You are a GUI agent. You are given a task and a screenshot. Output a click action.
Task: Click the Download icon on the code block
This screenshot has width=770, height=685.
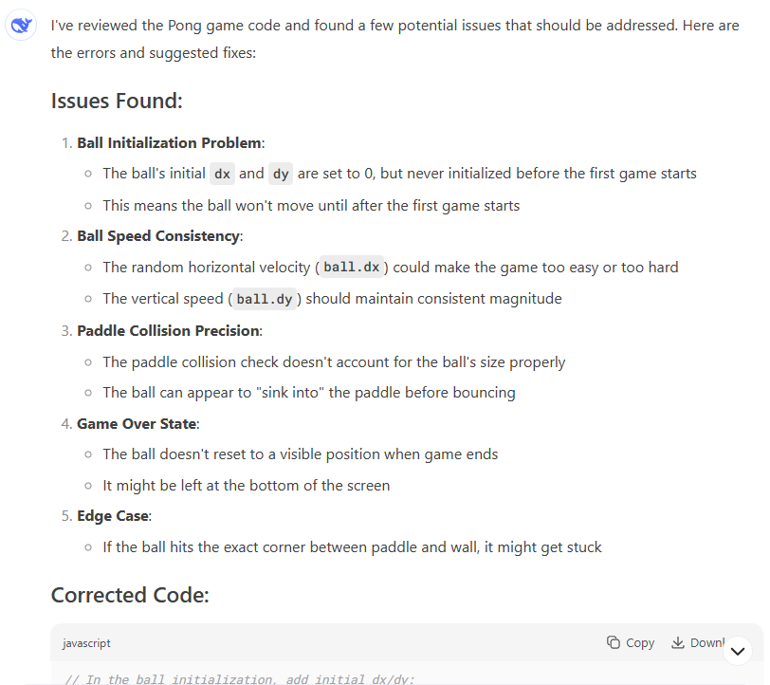point(678,642)
